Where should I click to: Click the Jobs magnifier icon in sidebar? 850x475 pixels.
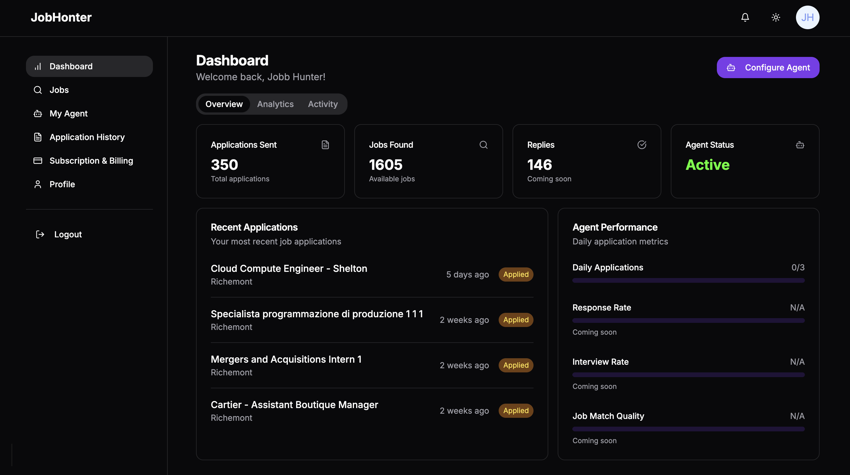click(x=37, y=90)
